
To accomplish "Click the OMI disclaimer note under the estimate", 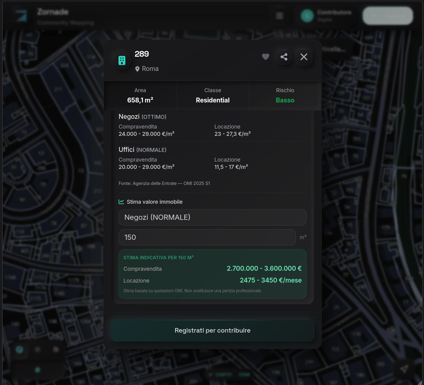I will [x=193, y=291].
